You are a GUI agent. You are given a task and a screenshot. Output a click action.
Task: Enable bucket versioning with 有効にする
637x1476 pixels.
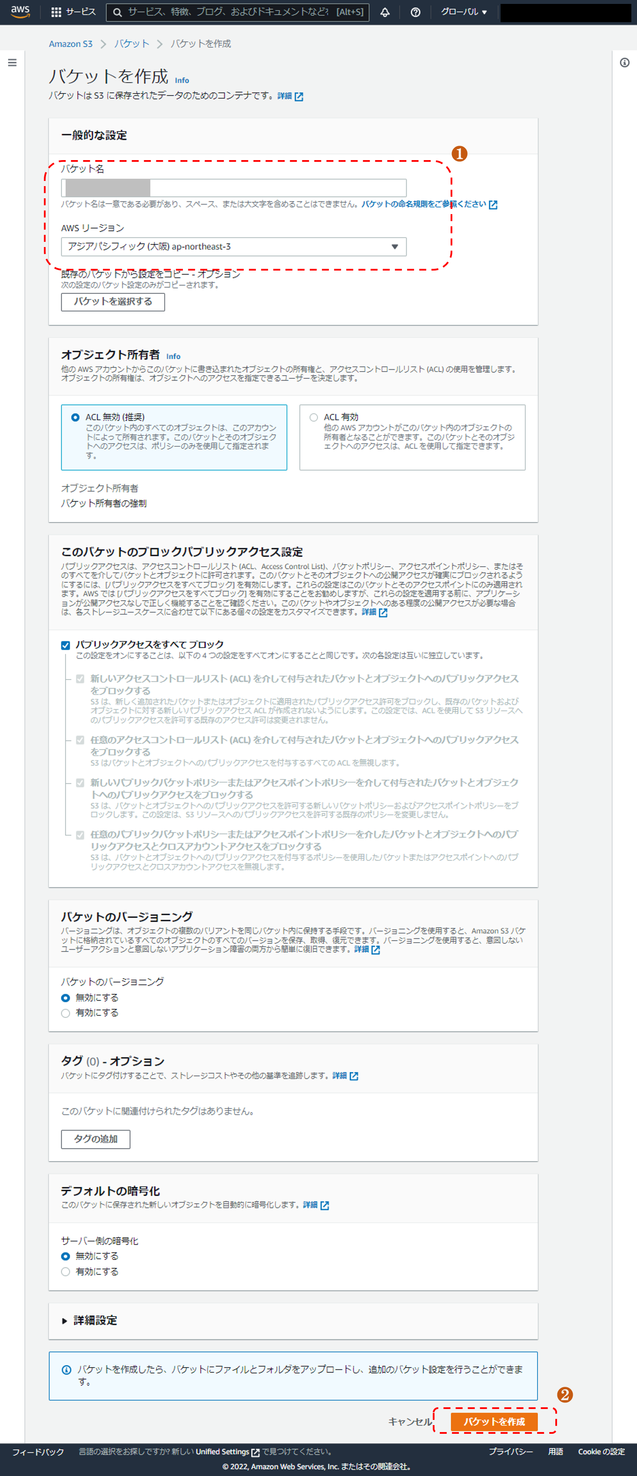pos(66,1013)
